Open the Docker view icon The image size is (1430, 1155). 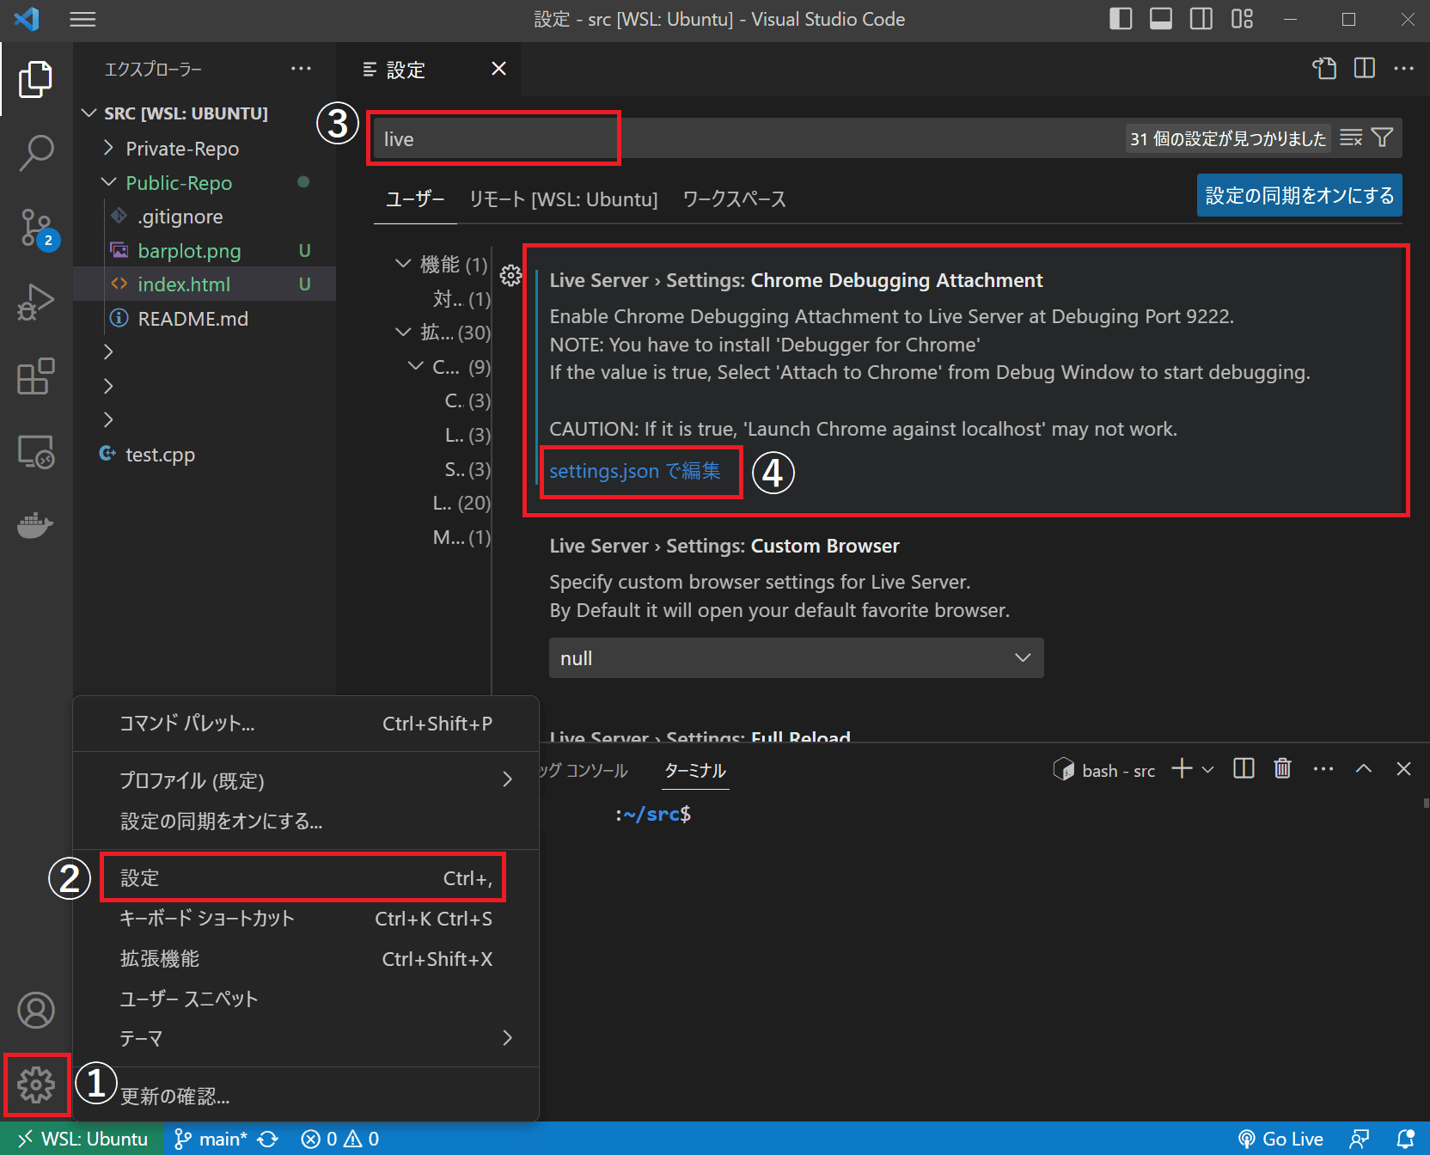pos(36,525)
